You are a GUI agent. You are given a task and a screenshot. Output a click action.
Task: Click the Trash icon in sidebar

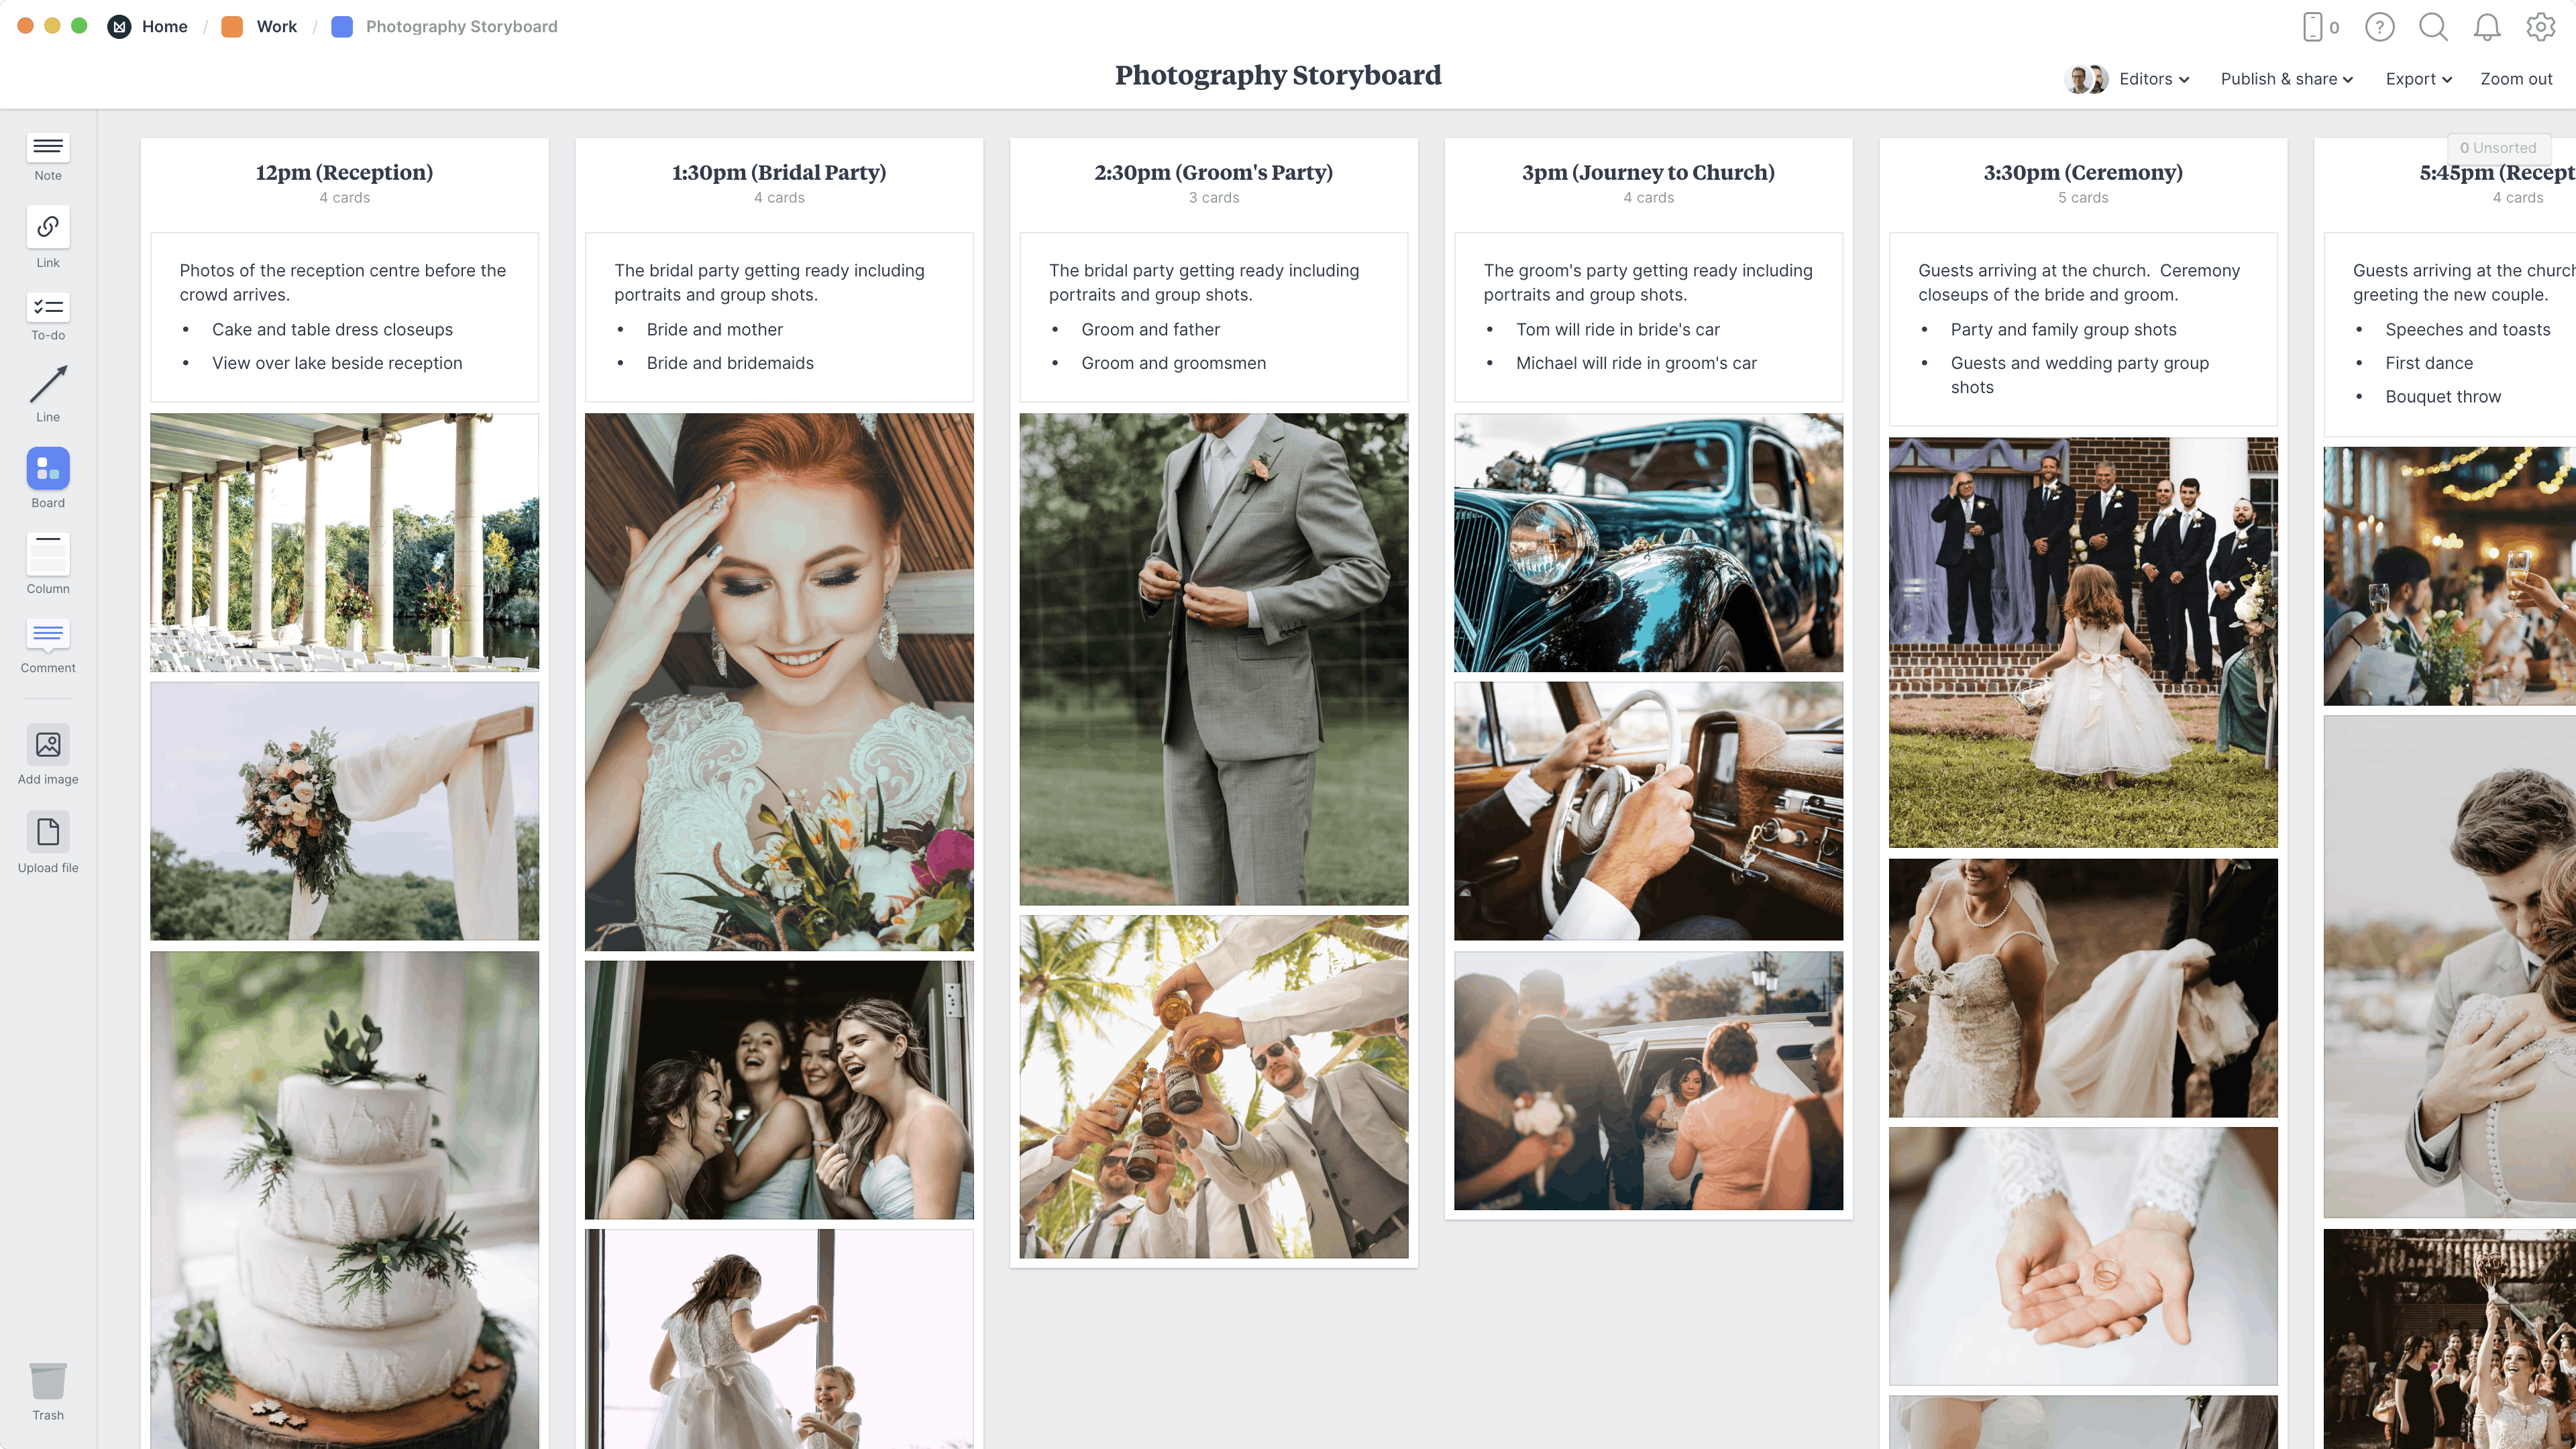pos(48,1383)
